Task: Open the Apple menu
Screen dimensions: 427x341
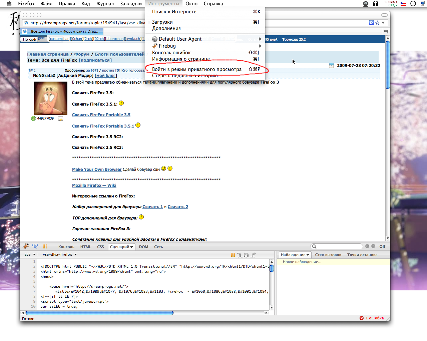Action: [x=9, y=4]
